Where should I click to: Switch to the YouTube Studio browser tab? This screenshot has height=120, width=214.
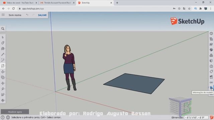pos(20,3)
